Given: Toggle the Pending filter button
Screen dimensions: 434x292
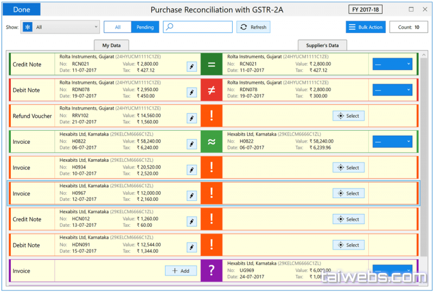Looking at the screenshot, I should (x=145, y=27).
